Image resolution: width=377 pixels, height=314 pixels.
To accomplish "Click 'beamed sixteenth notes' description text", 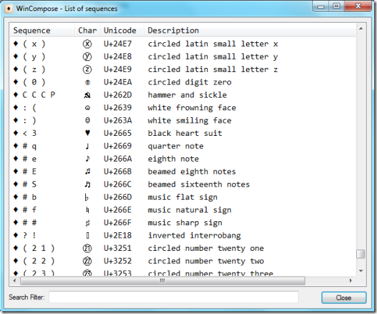I will pyautogui.click(x=199, y=184).
